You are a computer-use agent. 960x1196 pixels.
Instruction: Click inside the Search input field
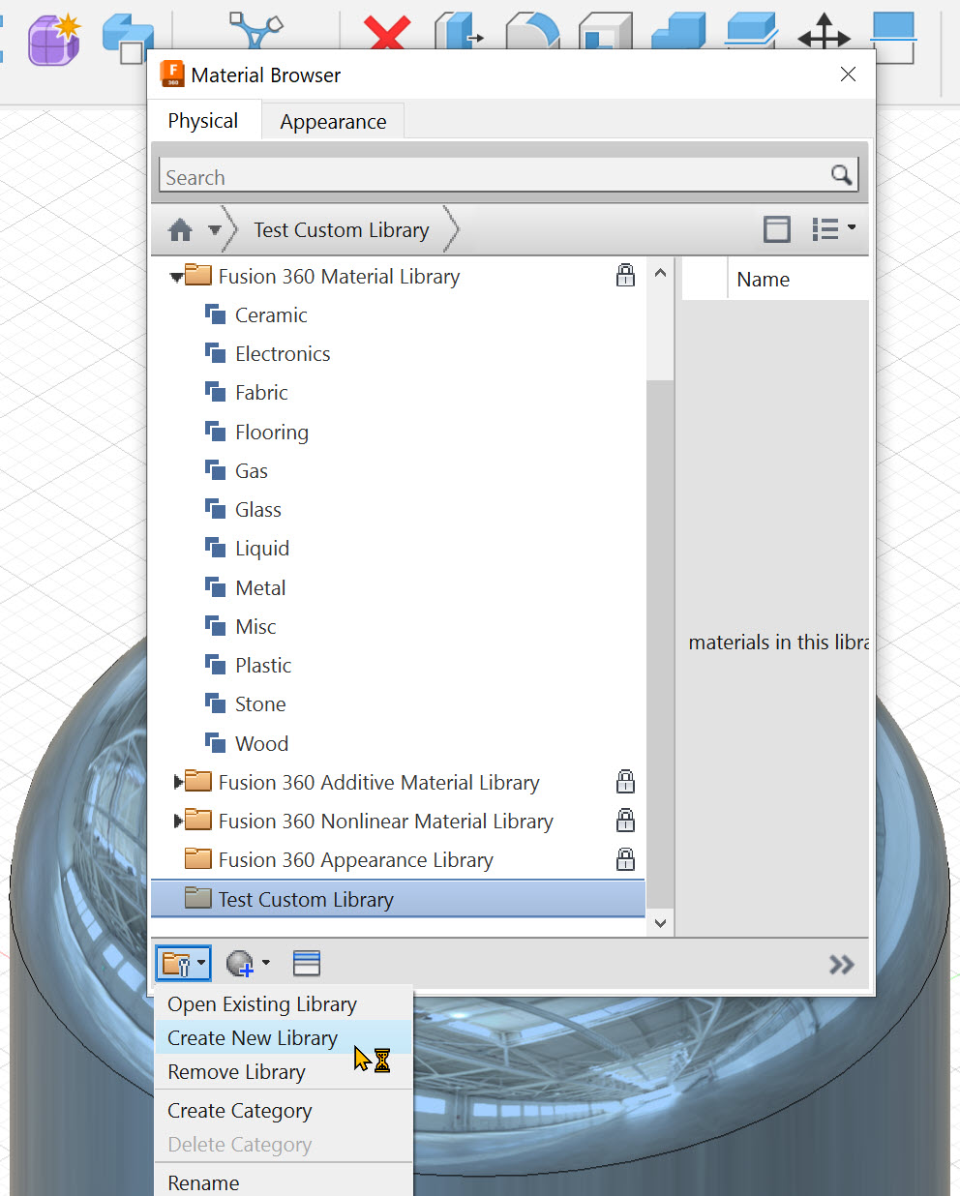435,176
